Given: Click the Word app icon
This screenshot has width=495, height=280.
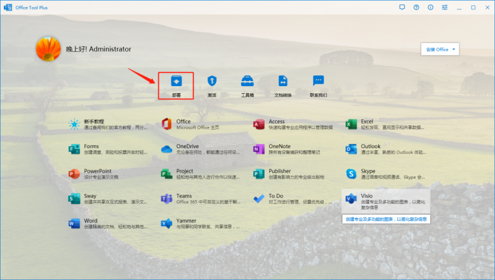Looking at the screenshot, I should [x=74, y=224].
